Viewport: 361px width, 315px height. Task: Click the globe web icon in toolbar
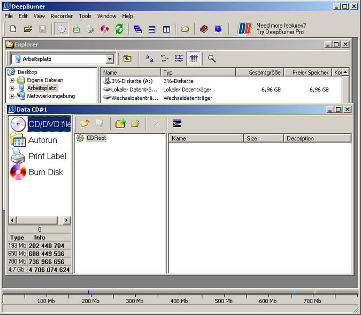click(x=218, y=29)
